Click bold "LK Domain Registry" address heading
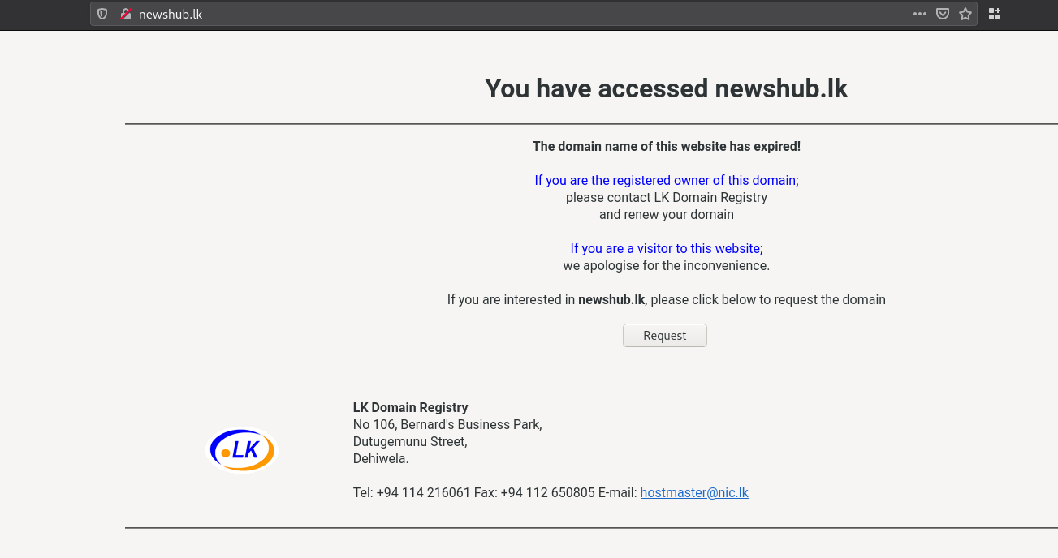Image resolution: width=1058 pixels, height=558 pixels. [x=411, y=407]
